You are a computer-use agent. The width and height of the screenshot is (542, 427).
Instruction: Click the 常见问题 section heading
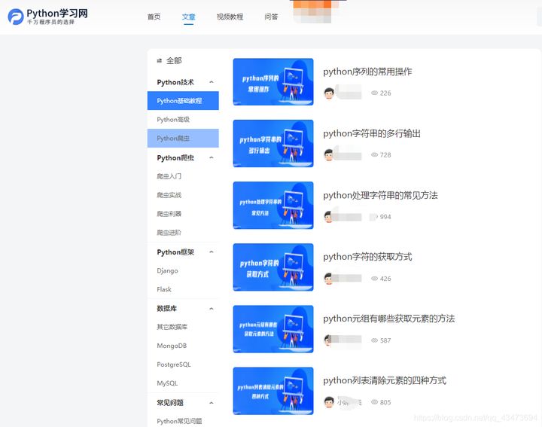[x=170, y=403]
